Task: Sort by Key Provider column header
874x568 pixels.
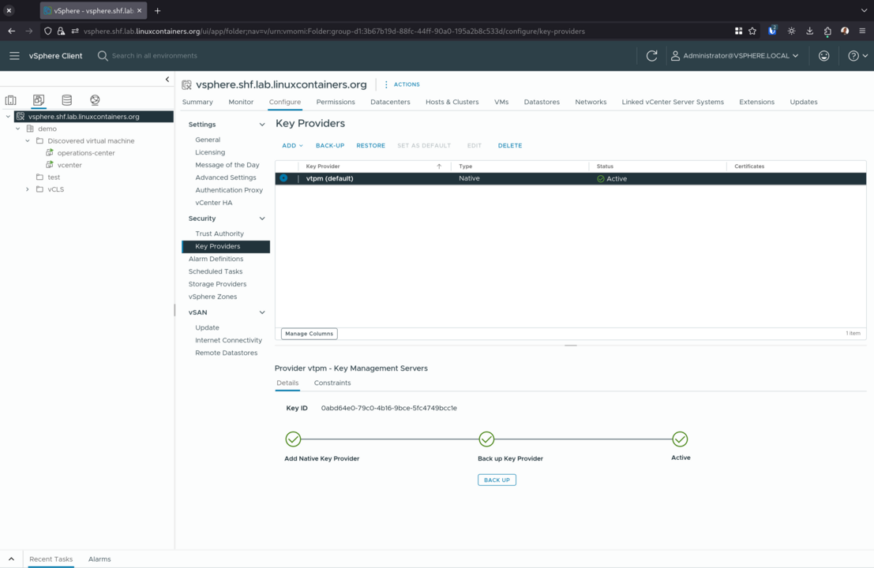Action: pyautogui.click(x=324, y=166)
